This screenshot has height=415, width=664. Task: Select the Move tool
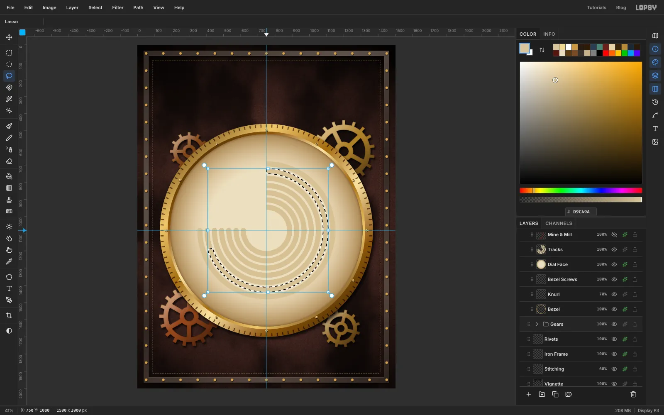pyautogui.click(x=9, y=37)
